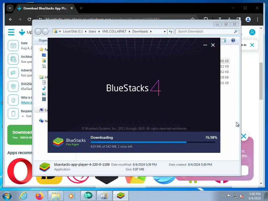268x201 pixels.
Task: Click in the Search Downloads field
Action: (x=207, y=31)
